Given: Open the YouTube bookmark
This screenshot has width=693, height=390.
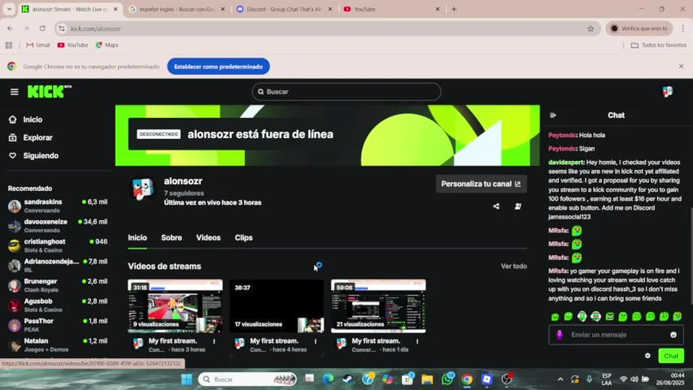Looking at the screenshot, I should click(x=73, y=45).
